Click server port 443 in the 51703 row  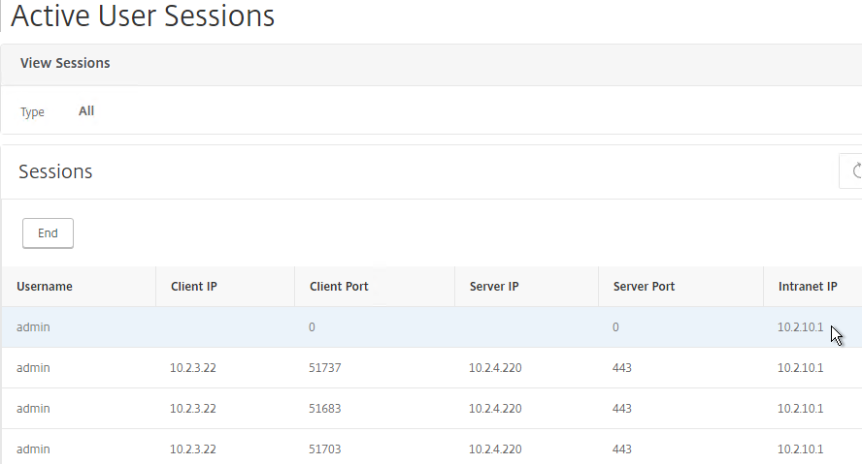click(x=622, y=449)
